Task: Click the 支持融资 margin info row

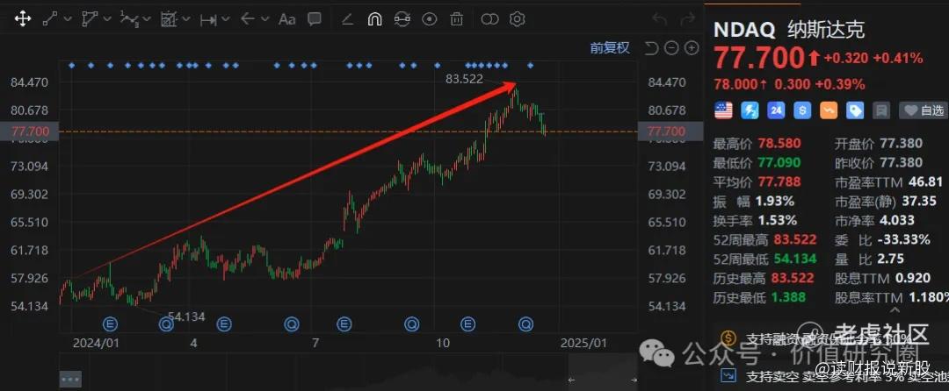Action: (x=829, y=338)
